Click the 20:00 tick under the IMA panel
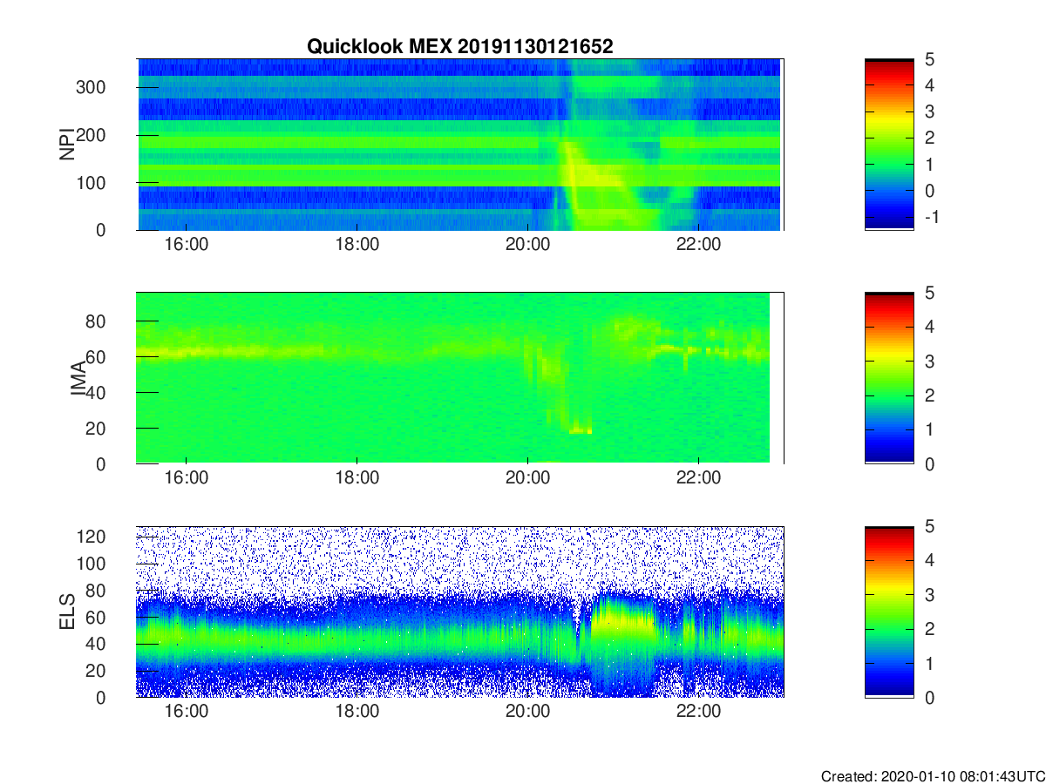1046x784 pixels. pyautogui.click(x=527, y=478)
